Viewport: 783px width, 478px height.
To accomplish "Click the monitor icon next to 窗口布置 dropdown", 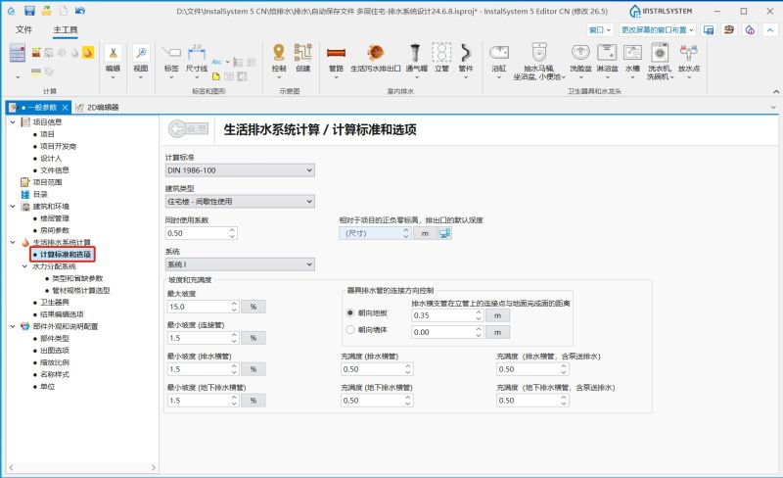I will (x=708, y=30).
